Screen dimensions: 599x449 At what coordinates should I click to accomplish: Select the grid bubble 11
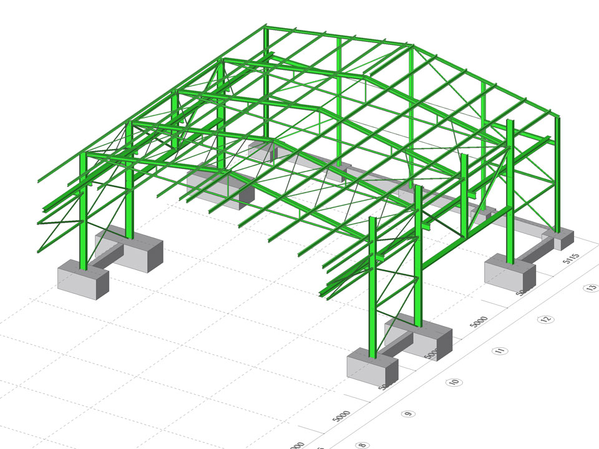point(500,350)
